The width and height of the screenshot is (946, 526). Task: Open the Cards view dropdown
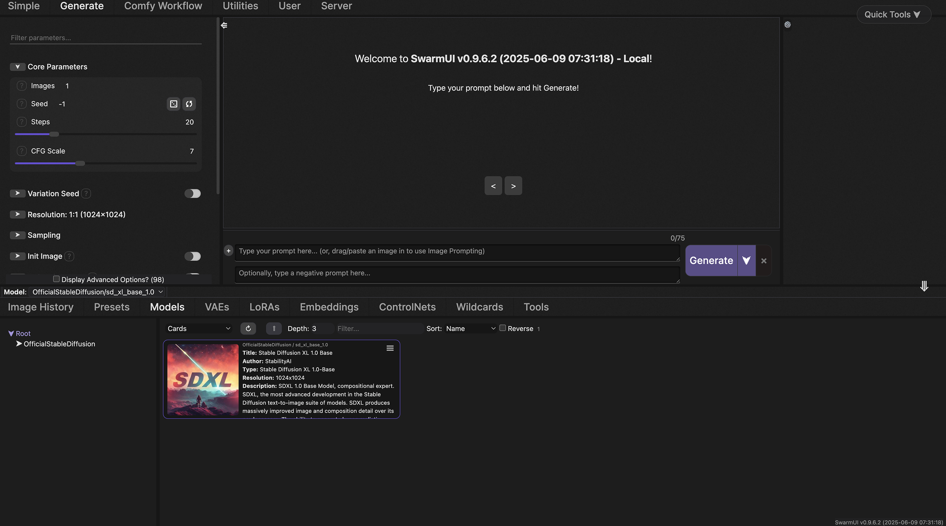click(198, 328)
